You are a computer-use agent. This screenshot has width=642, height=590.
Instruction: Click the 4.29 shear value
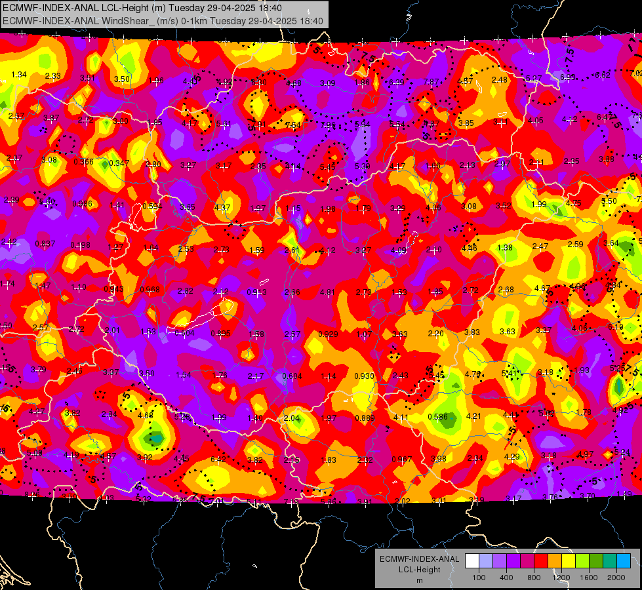pyautogui.click(x=512, y=456)
